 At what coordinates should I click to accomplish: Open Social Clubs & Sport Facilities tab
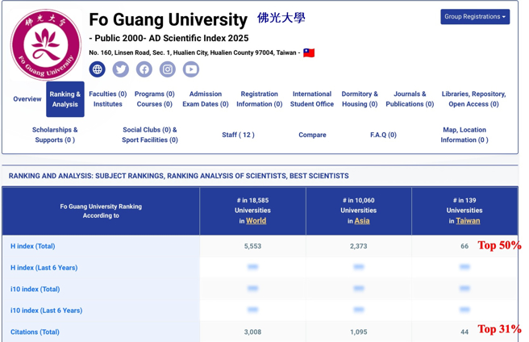[x=150, y=135]
